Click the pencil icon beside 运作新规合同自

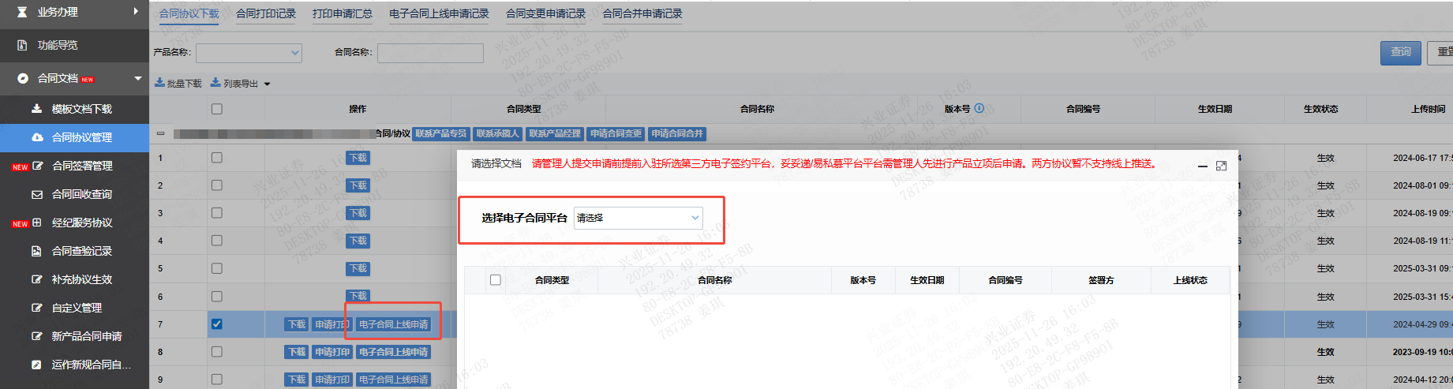[x=36, y=365]
